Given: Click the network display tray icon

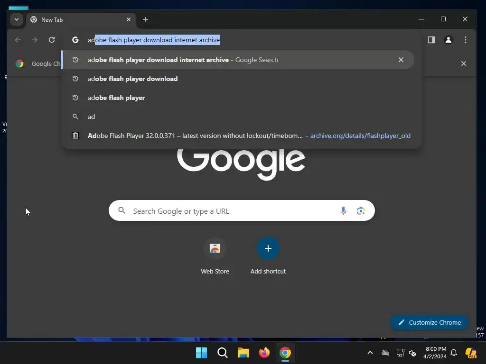Looking at the screenshot, I should (400, 353).
